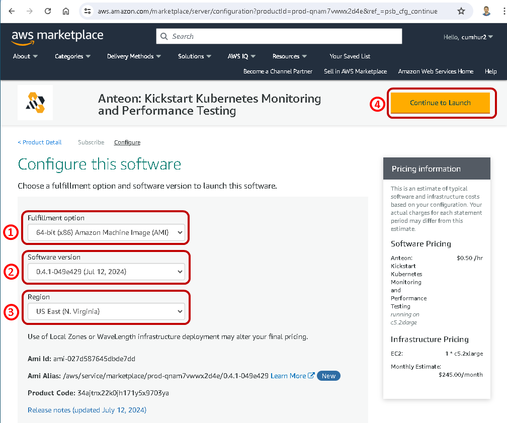The width and height of the screenshot is (507, 423).
Task: Open Your Saved List
Action: (350, 56)
